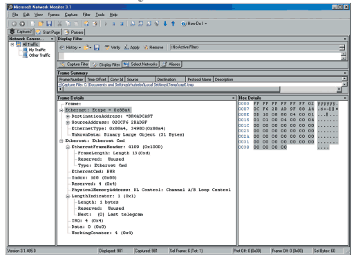Close the Display Filter panel
Viewport: 356px width, 259px height.
(x=345, y=39)
